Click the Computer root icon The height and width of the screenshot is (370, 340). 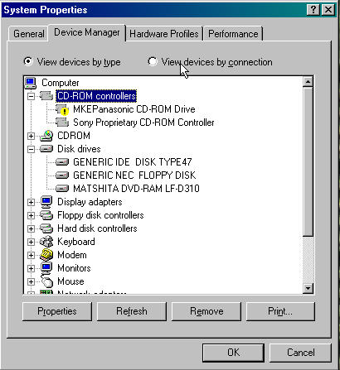coord(30,83)
